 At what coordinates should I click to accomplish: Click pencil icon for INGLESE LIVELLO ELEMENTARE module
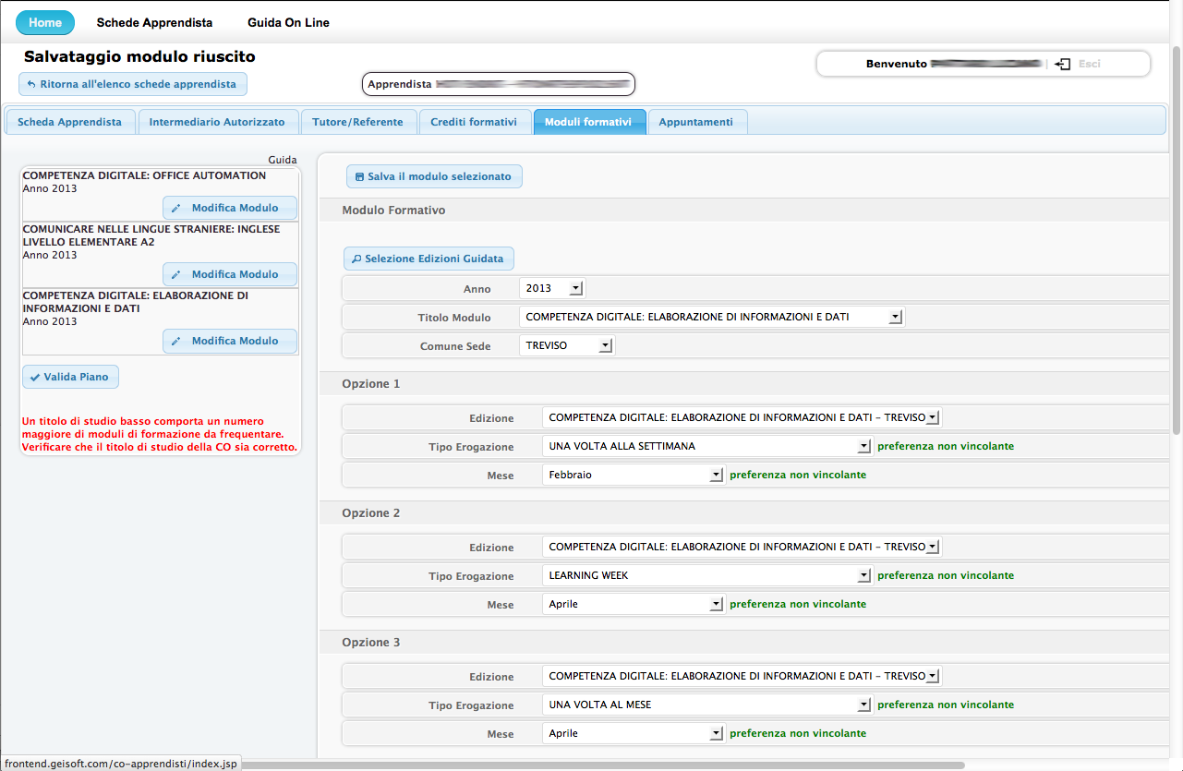(176, 274)
